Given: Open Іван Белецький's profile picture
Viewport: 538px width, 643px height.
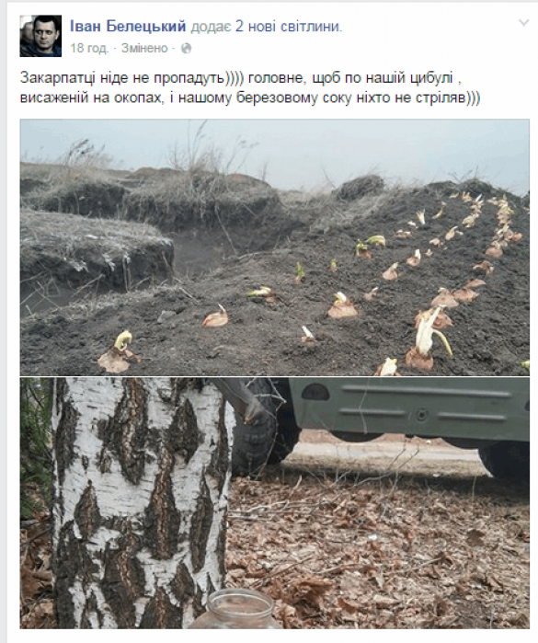Looking at the screenshot, I should [x=40, y=36].
